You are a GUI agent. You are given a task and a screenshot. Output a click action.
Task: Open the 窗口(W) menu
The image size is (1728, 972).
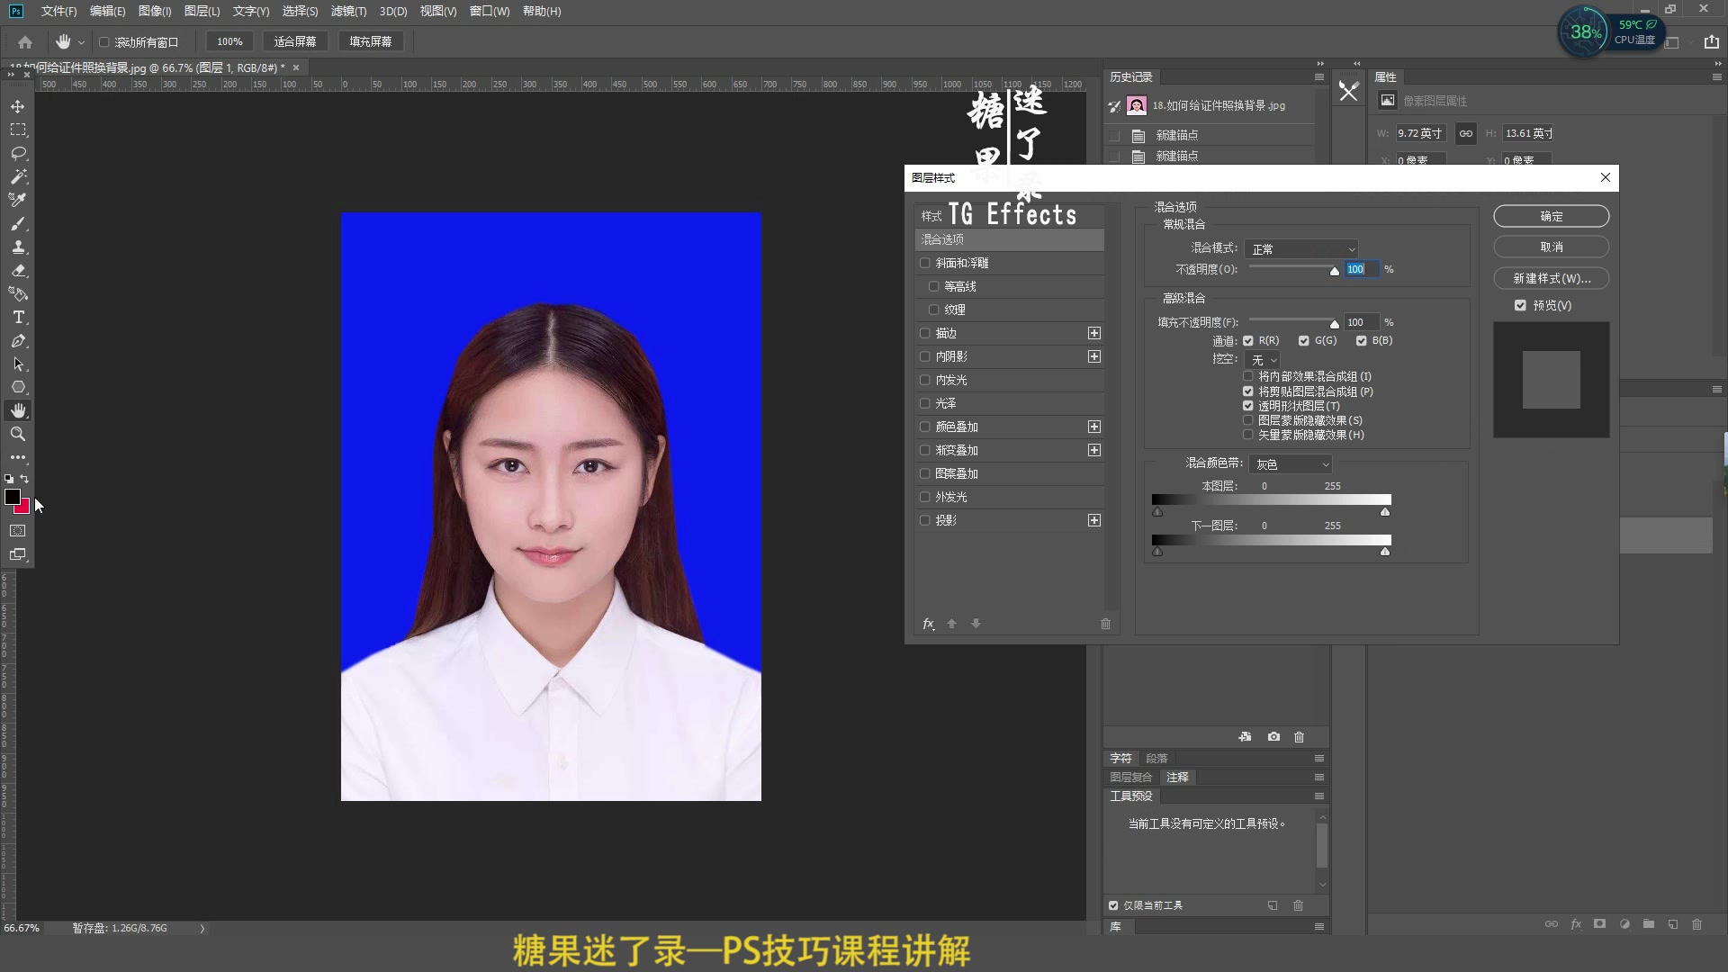[x=490, y=11]
